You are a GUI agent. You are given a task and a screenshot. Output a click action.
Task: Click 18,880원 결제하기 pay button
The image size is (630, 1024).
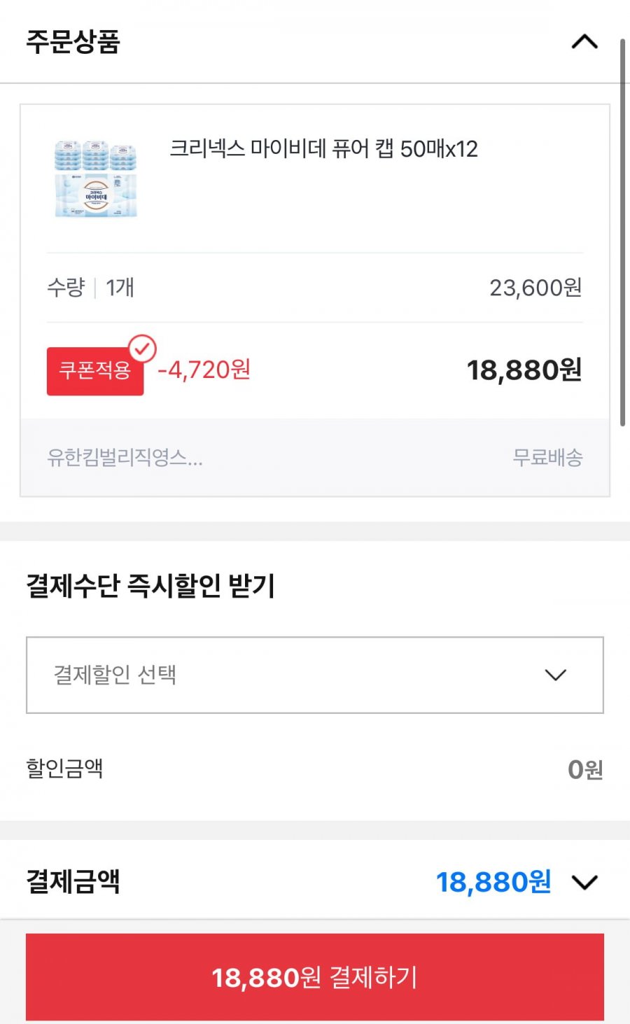tap(315, 976)
